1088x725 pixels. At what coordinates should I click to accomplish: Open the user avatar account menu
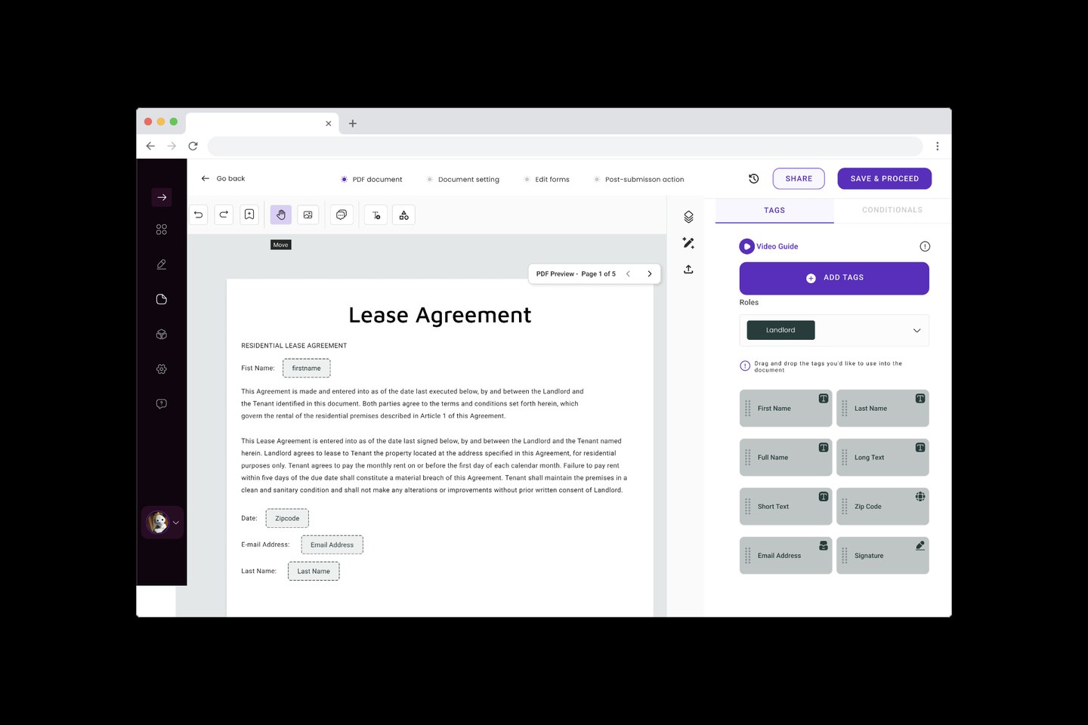pyautogui.click(x=162, y=523)
